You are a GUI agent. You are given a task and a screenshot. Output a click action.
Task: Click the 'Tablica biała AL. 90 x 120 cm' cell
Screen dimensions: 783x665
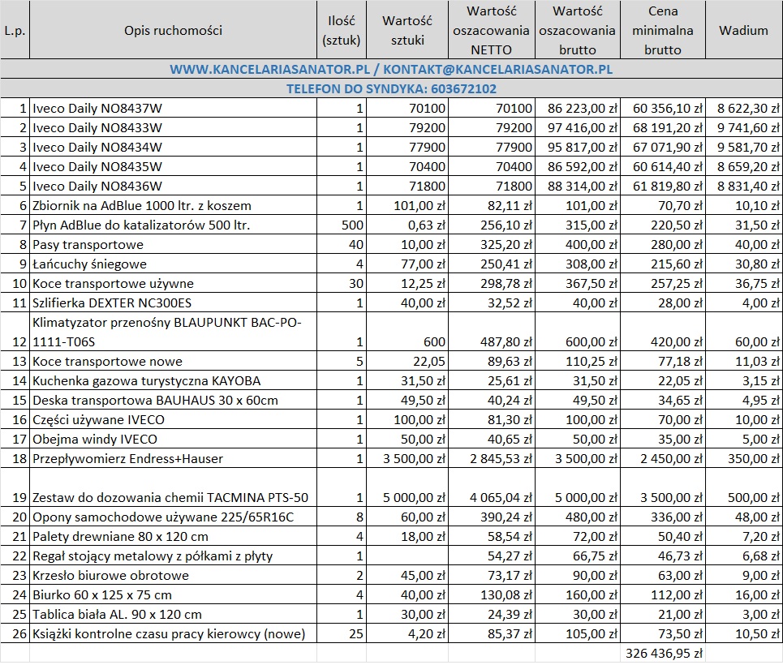click(173, 614)
